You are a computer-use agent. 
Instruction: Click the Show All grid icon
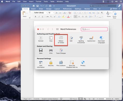click(x=57, y=29)
